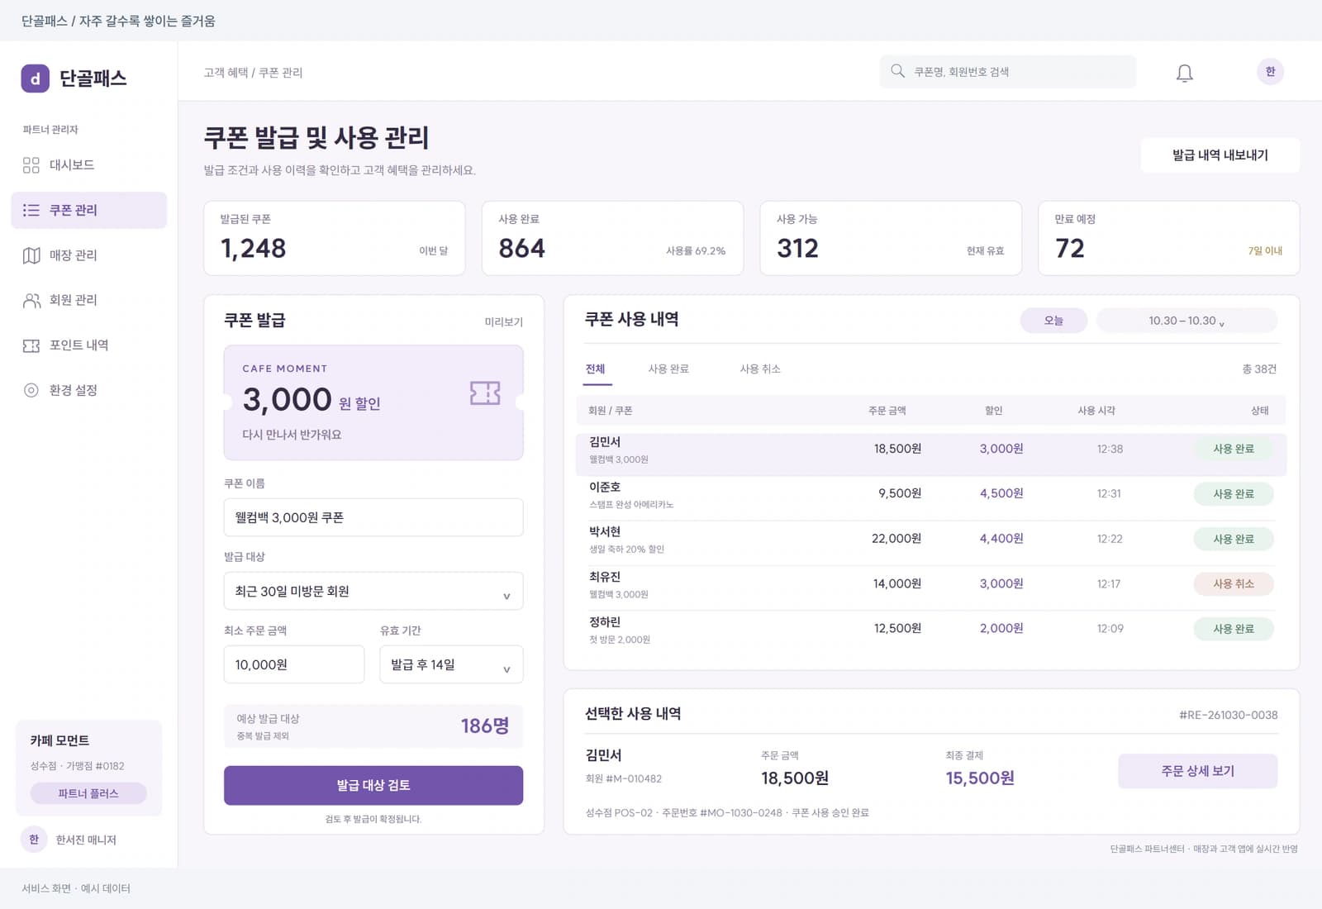Image resolution: width=1322 pixels, height=909 pixels.
Task: Click the 사용 시각 column header
Action: pyautogui.click(x=1096, y=411)
